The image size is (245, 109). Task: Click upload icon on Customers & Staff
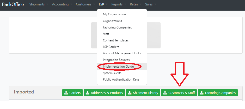tap(165, 93)
